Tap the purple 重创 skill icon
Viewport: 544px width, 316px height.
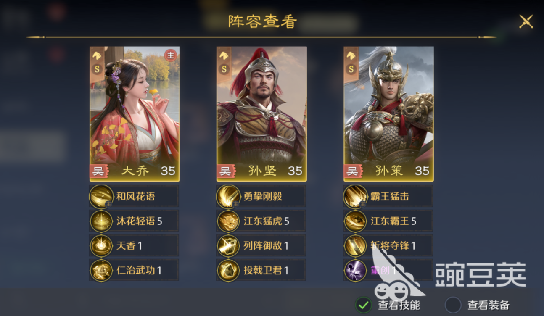click(x=356, y=270)
